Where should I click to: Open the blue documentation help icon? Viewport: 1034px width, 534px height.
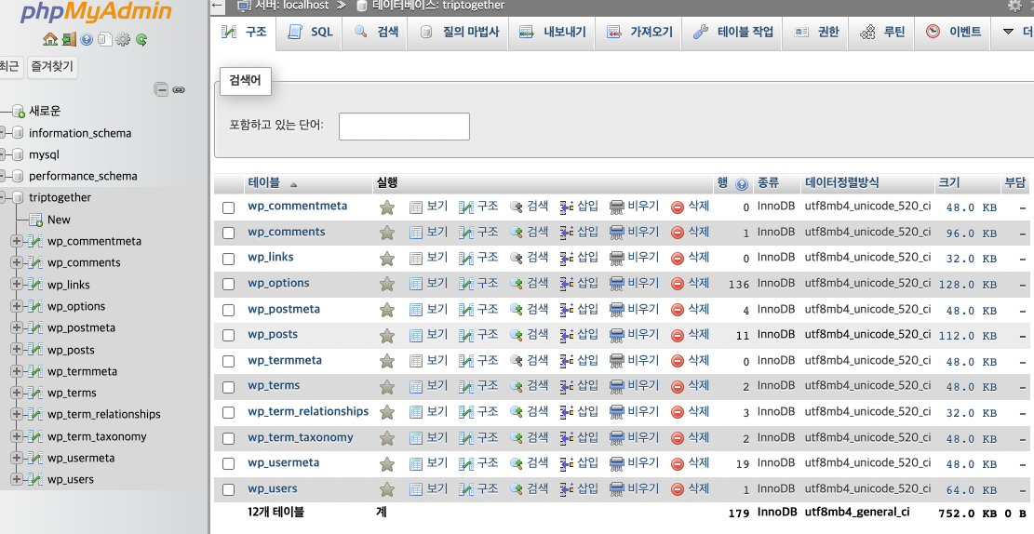pos(87,40)
